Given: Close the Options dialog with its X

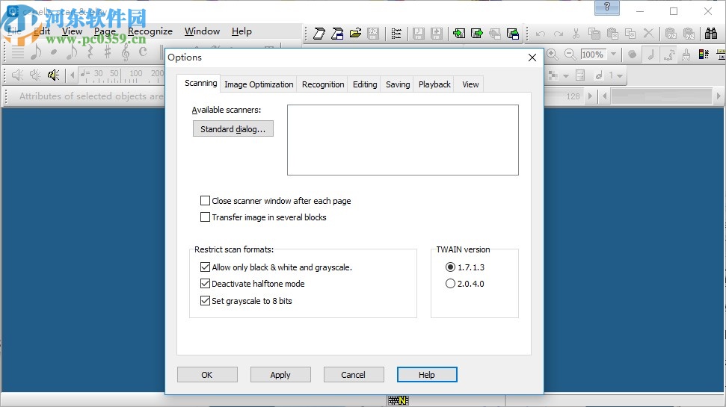Looking at the screenshot, I should pos(532,58).
